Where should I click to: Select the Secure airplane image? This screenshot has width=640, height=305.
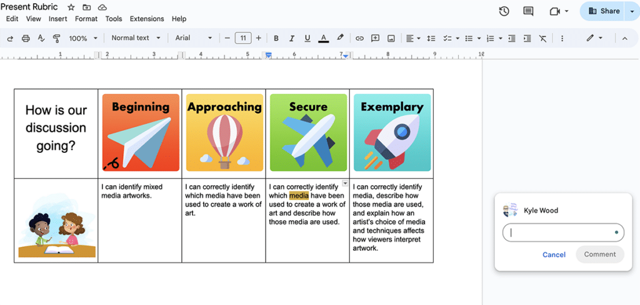point(309,132)
